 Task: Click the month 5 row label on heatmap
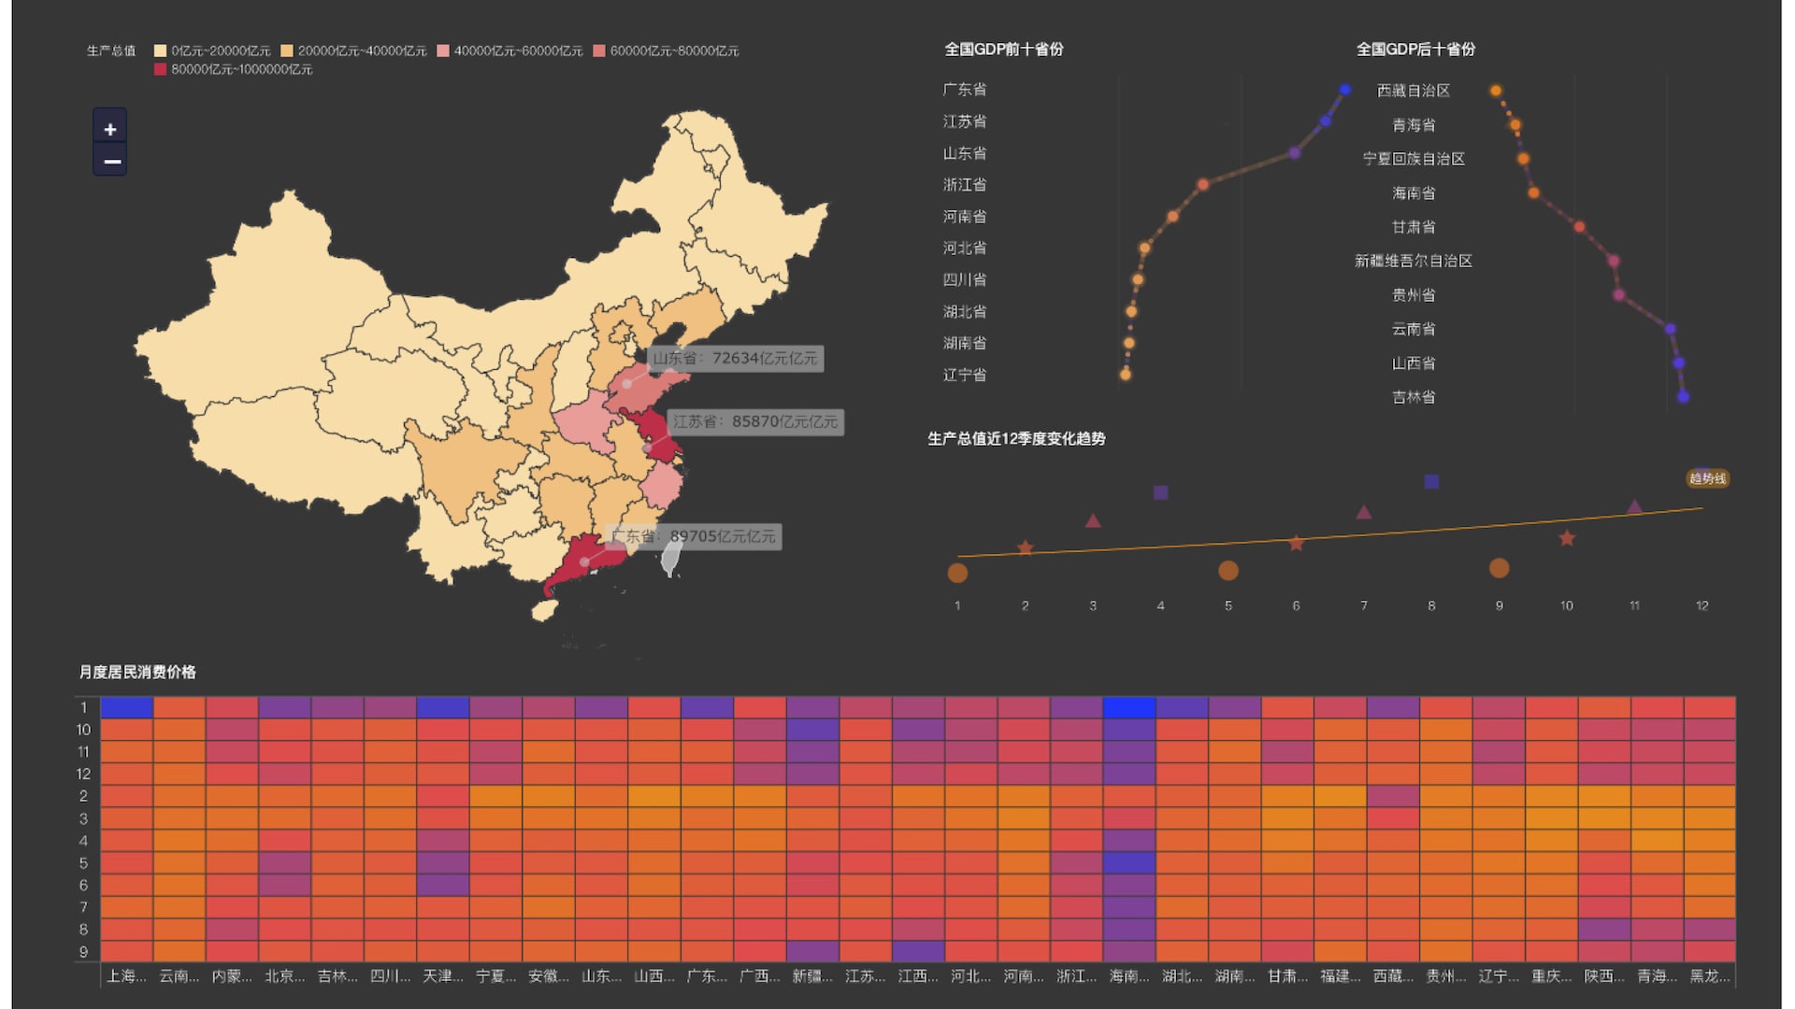tap(83, 862)
